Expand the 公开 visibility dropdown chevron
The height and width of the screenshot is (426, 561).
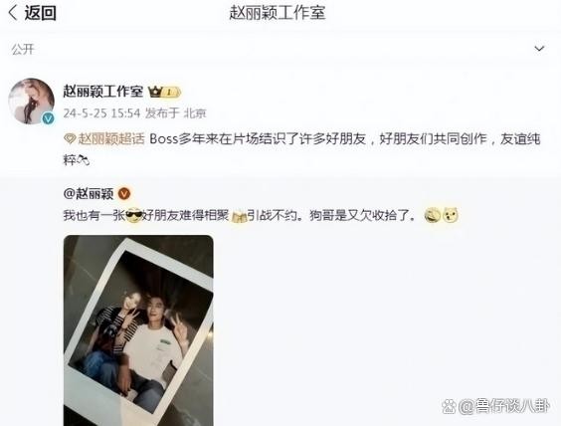click(539, 49)
